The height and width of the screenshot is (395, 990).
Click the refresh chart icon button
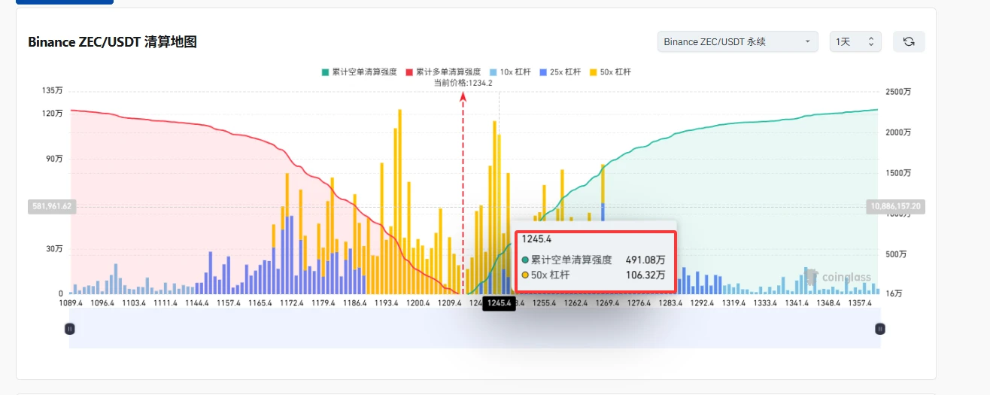tap(909, 42)
